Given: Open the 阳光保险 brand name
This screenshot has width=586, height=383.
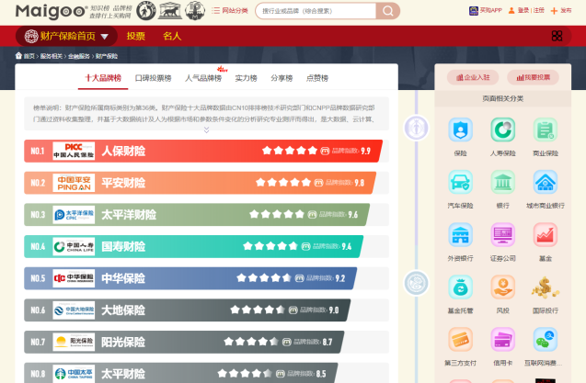Looking at the screenshot, I should click(123, 342).
